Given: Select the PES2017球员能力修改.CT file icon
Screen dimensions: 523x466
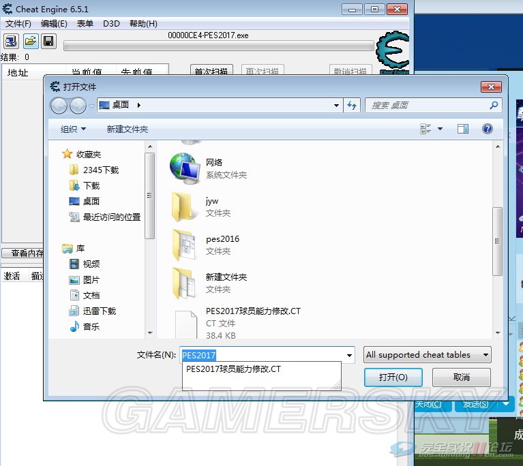Looking at the screenshot, I should [185, 323].
